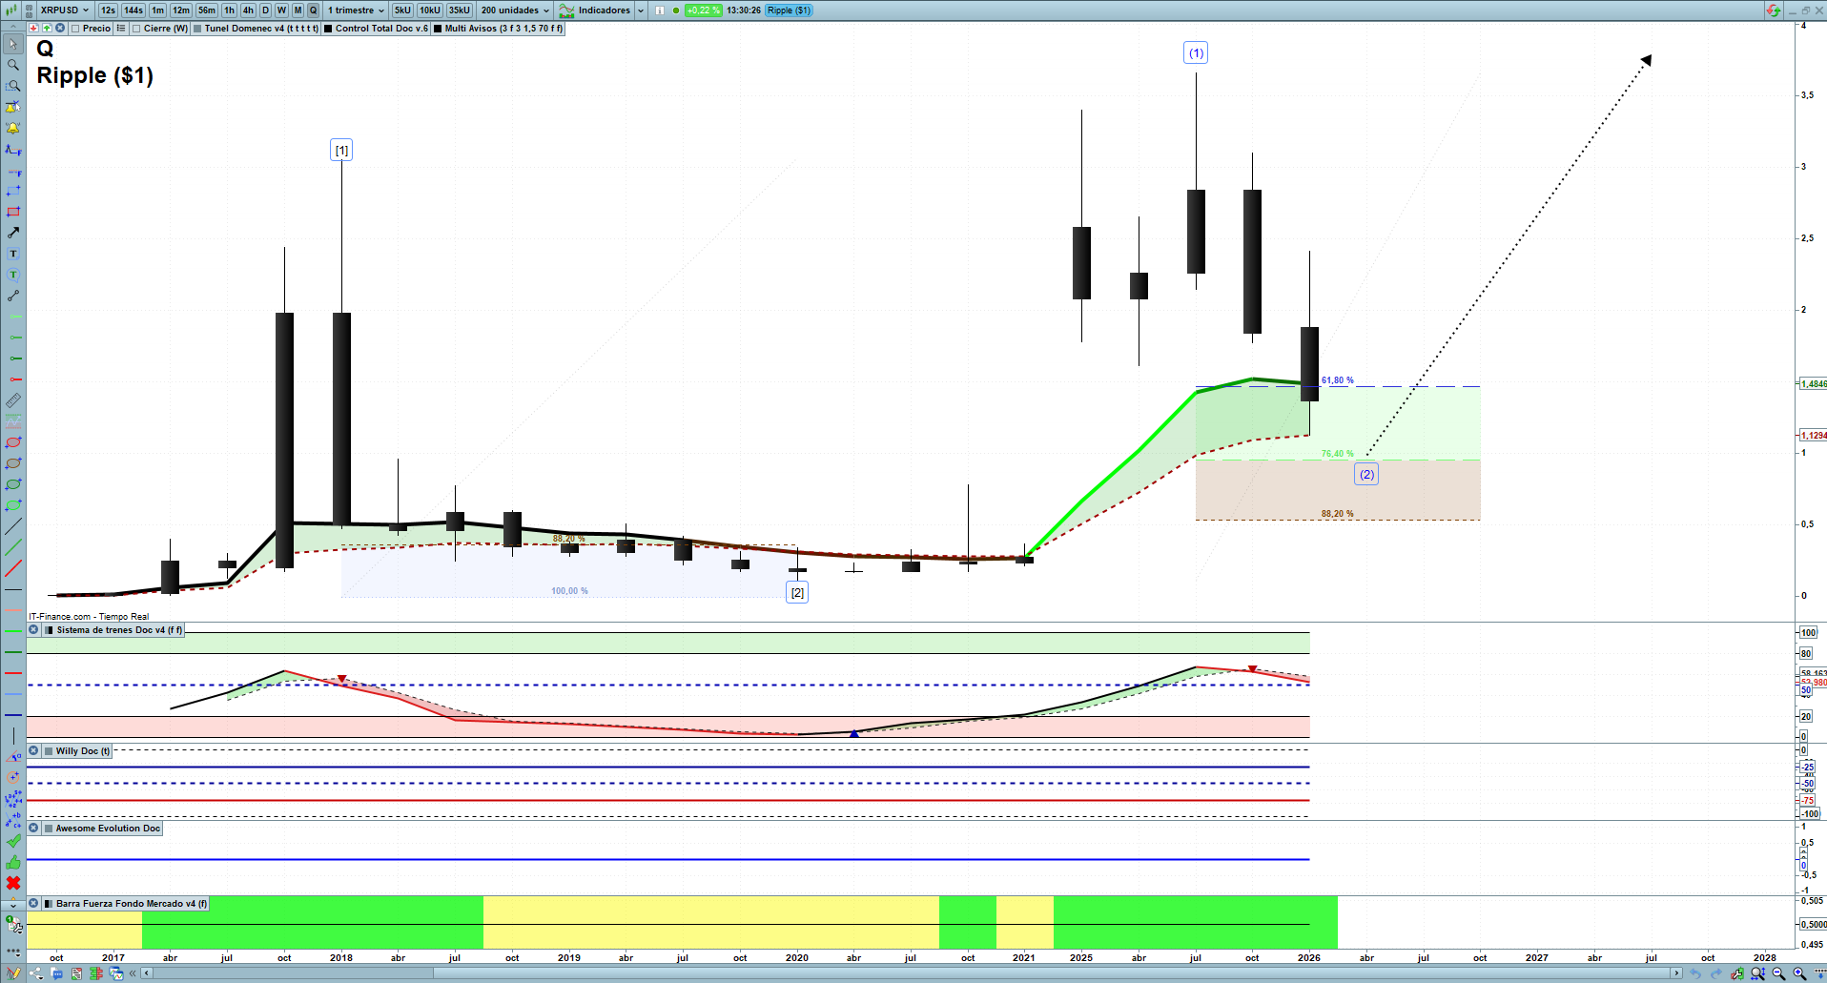Image resolution: width=1827 pixels, height=983 pixels.
Task: Pick the alert bell tool
Action: point(13,128)
